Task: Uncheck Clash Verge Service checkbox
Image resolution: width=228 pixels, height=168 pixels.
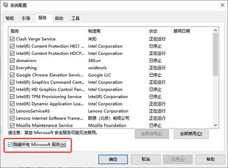Action: 12,39
